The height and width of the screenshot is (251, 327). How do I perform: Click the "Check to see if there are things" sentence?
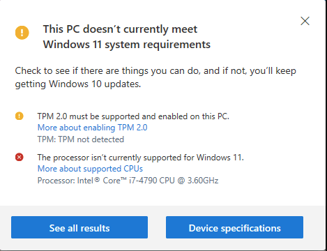(x=155, y=71)
